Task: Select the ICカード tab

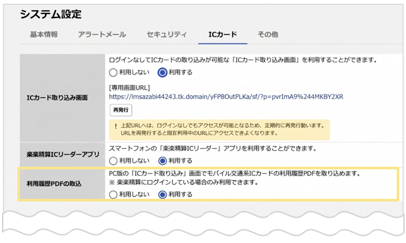Action: tap(223, 34)
